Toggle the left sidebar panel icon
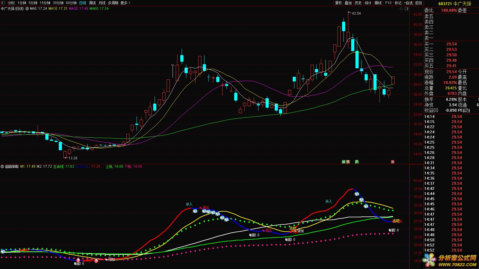 (3, 3)
